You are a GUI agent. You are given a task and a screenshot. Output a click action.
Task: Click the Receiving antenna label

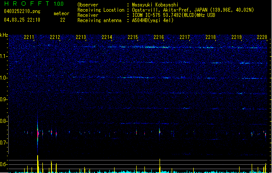coord(99,20)
